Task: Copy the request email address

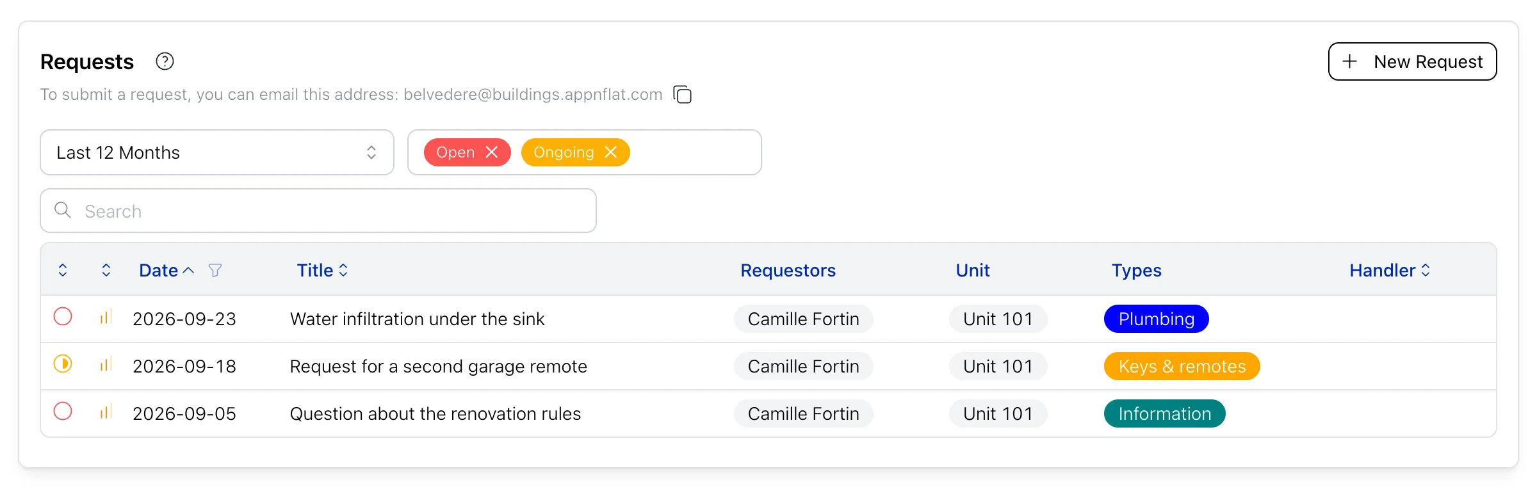Action: click(682, 94)
